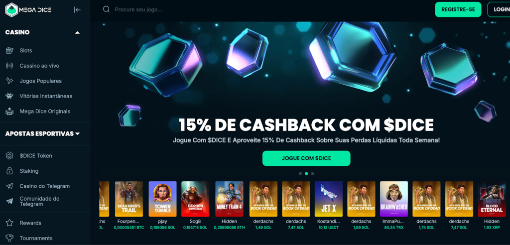Click the REGISTRE-SE button
Image resolution: width=510 pixels, height=245 pixels.
pos(458,9)
